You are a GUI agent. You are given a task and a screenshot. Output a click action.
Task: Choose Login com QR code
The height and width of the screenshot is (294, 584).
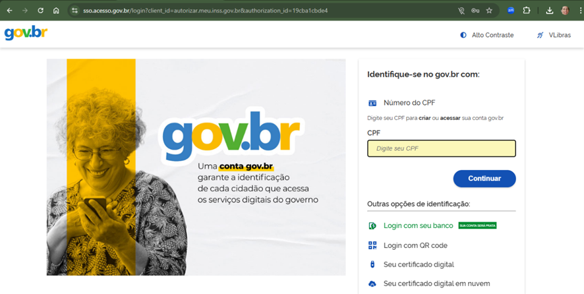(x=415, y=245)
